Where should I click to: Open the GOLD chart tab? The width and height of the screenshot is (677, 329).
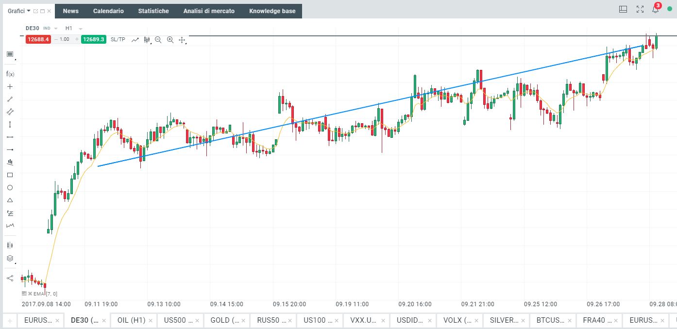(x=225, y=320)
